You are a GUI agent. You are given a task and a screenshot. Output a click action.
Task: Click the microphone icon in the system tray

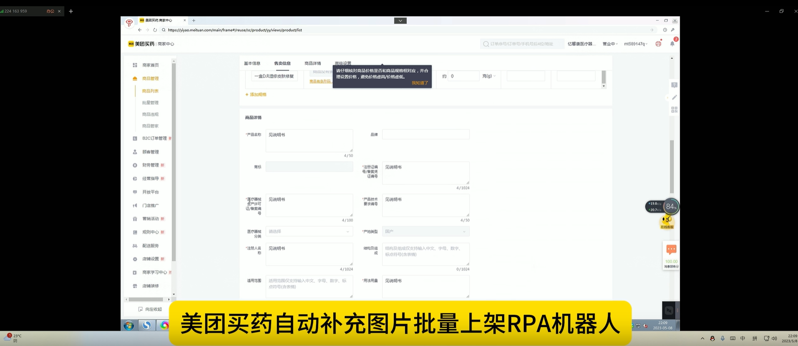click(x=723, y=338)
